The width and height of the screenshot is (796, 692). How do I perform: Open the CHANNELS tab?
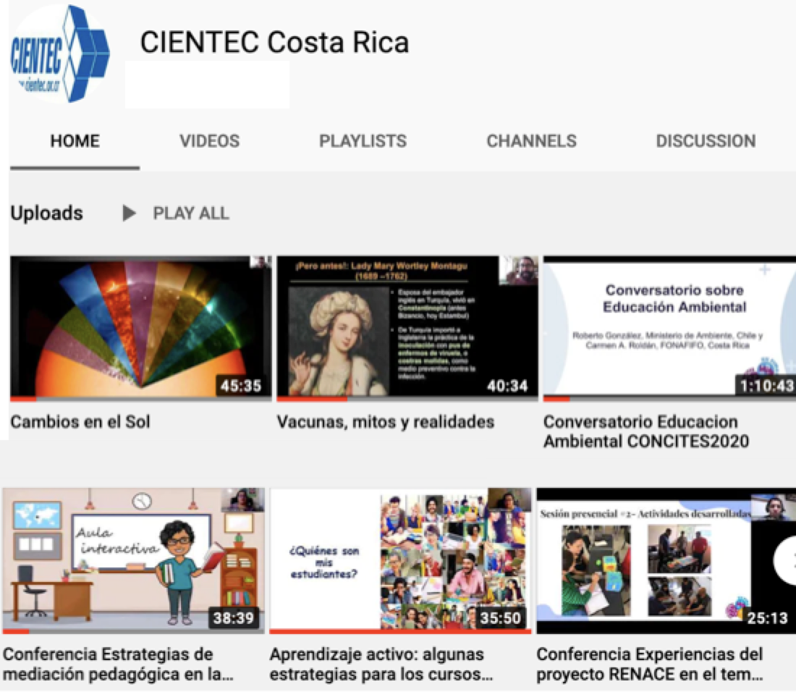[531, 141]
